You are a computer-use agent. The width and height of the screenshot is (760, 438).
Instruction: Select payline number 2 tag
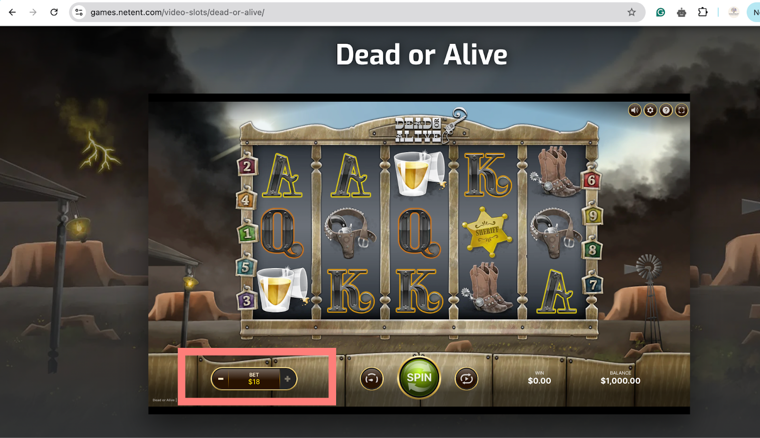pyautogui.click(x=247, y=166)
